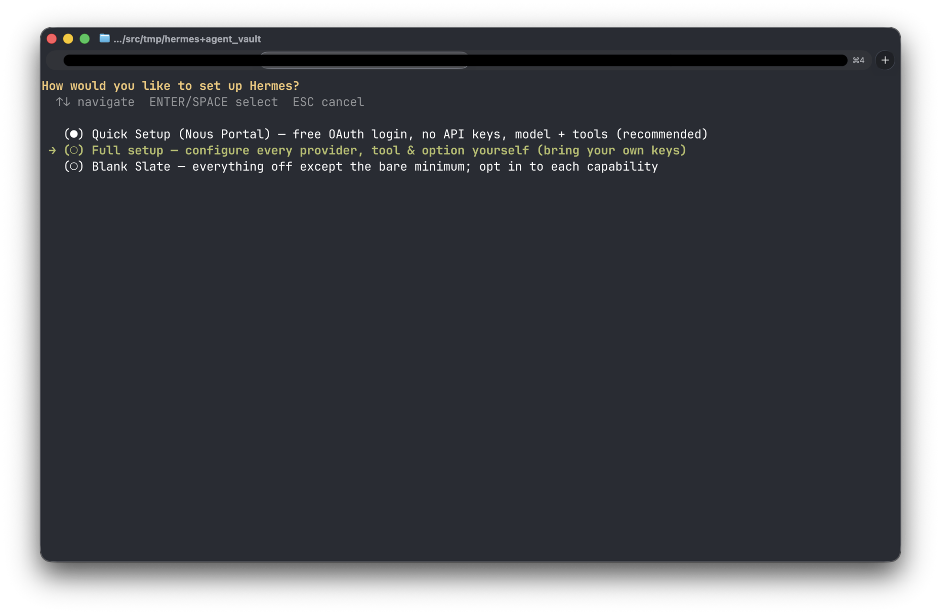Open a new terminal tab with plus button

pyautogui.click(x=885, y=60)
